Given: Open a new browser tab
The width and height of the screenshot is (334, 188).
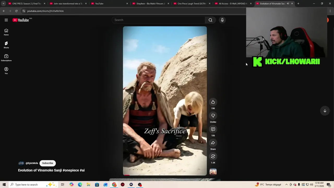Looking at the screenshot, I should [298, 4].
